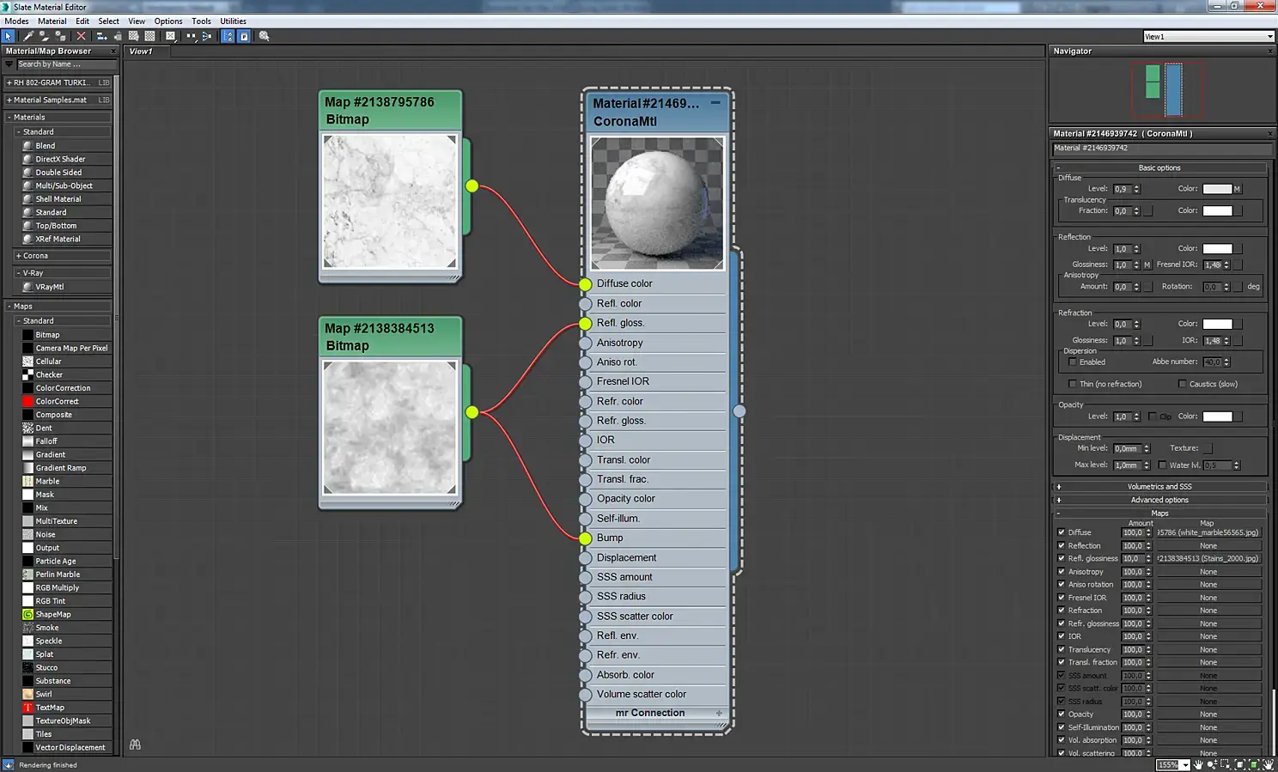Toggle the Parameter Editor panel icon

pos(244,36)
